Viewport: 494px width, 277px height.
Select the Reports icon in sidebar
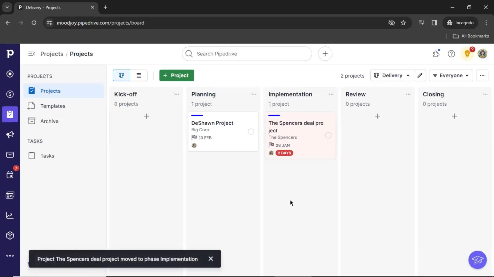10,215
